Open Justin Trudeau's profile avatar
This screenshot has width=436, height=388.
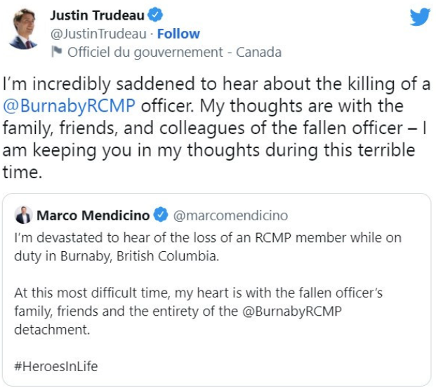(23, 29)
